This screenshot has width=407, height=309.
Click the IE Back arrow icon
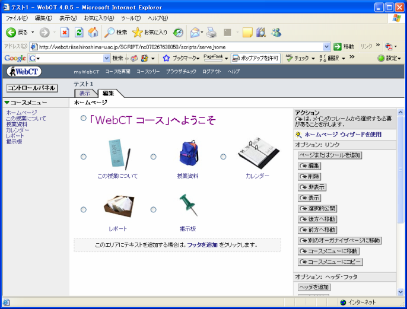pos(11,33)
